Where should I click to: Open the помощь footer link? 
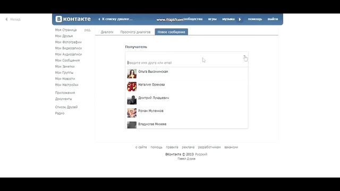(x=156, y=147)
